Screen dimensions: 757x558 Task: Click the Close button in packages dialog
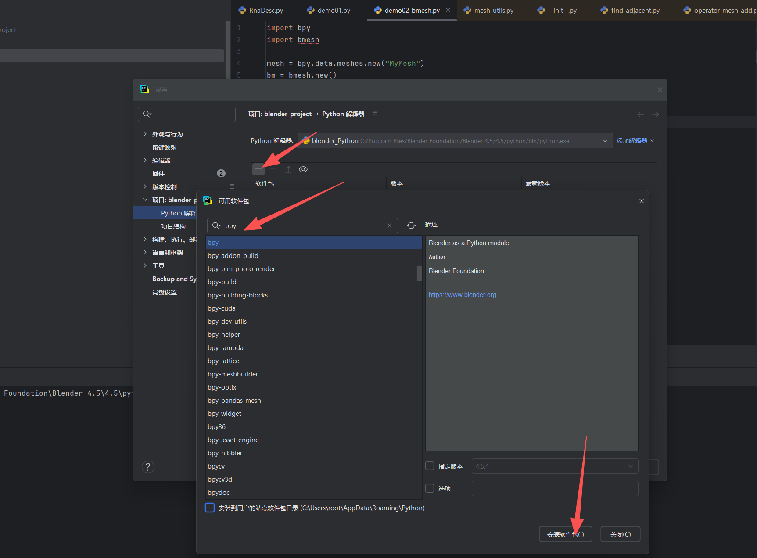click(x=621, y=534)
